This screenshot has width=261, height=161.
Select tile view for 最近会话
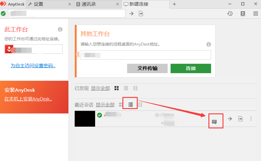click(121, 105)
